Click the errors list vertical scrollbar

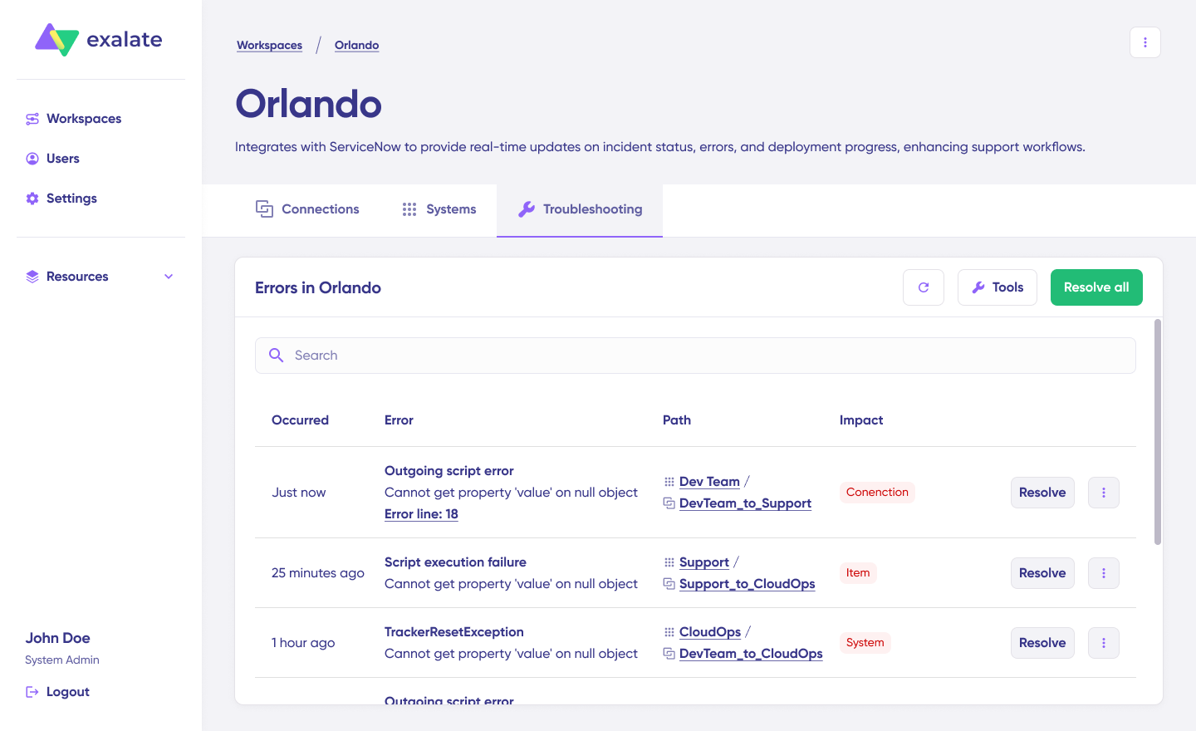tap(1158, 432)
